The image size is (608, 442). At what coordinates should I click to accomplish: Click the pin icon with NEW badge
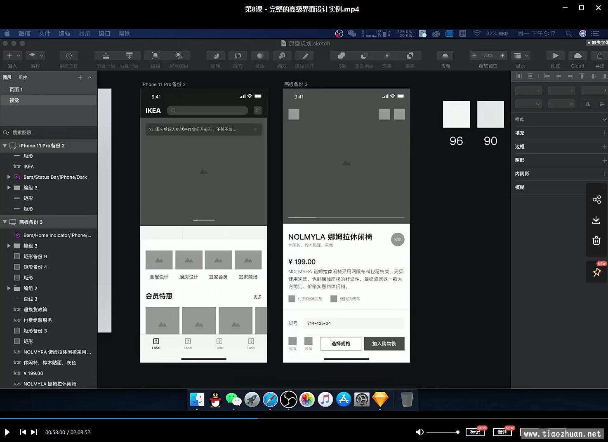(x=597, y=272)
